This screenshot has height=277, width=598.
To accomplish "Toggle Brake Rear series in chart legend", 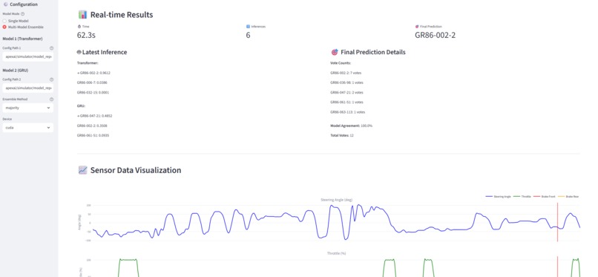I will click(568, 197).
